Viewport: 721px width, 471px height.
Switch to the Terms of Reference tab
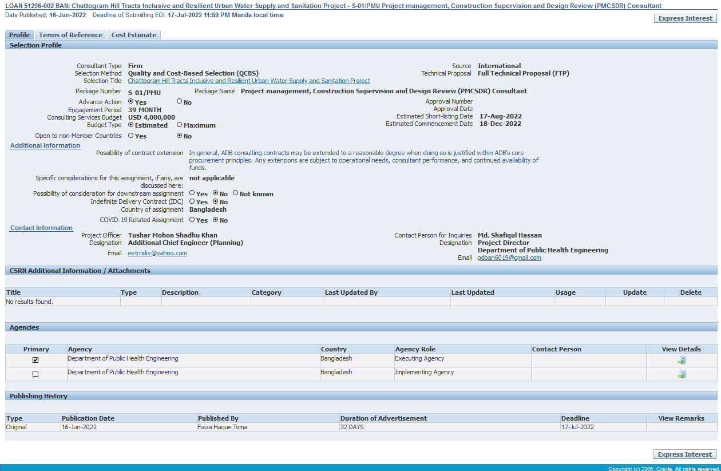[x=70, y=35]
